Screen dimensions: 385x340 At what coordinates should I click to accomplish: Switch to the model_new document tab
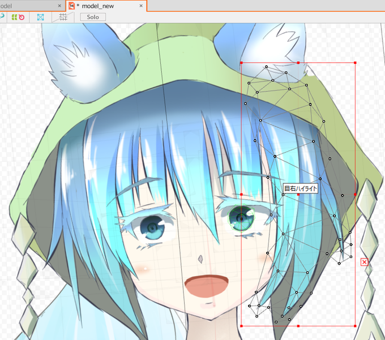(106, 6)
